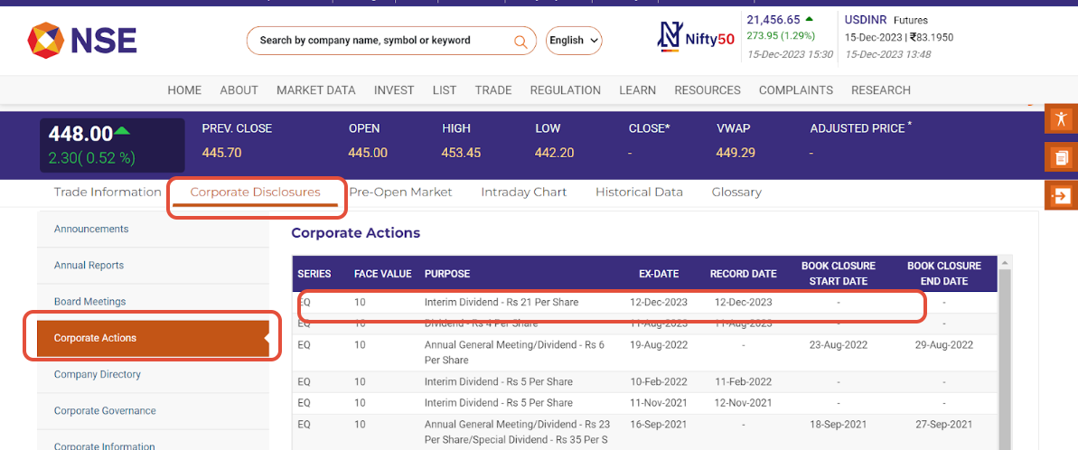Click the green arrow next to 21,456.65
The height and width of the screenshot is (450, 1078).
tap(809, 19)
